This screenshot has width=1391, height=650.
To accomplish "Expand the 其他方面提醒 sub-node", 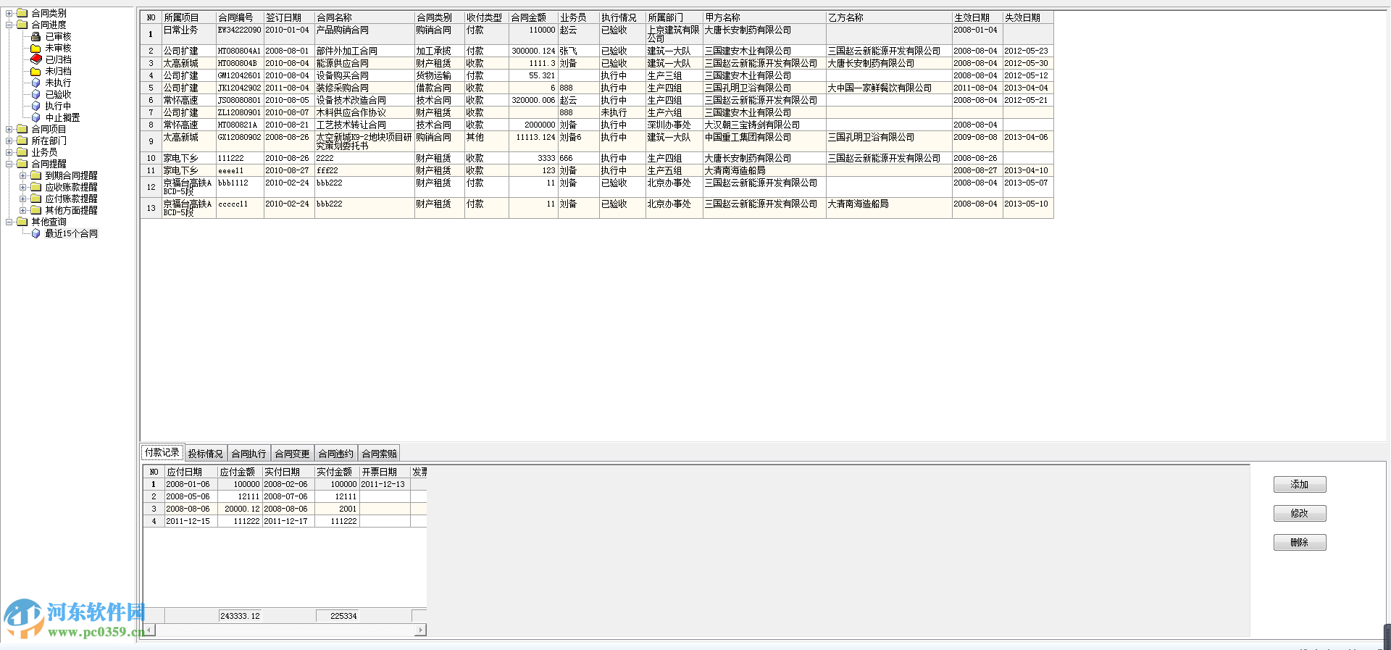I will point(23,210).
